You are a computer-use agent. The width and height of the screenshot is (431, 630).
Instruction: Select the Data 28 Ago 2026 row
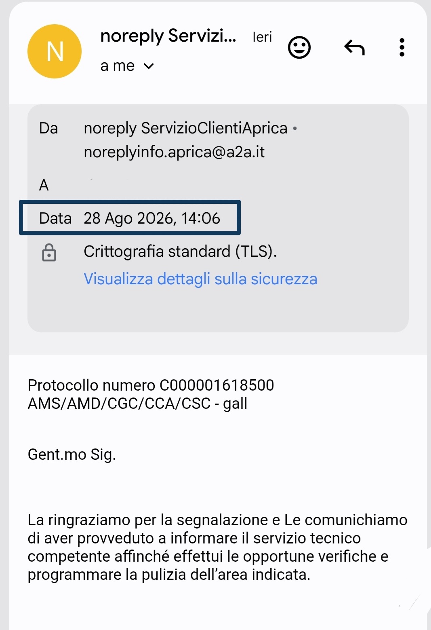click(x=130, y=218)
